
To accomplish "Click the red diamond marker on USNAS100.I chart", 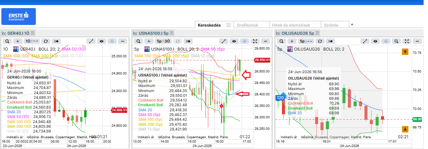I will (x=221, y=106).
